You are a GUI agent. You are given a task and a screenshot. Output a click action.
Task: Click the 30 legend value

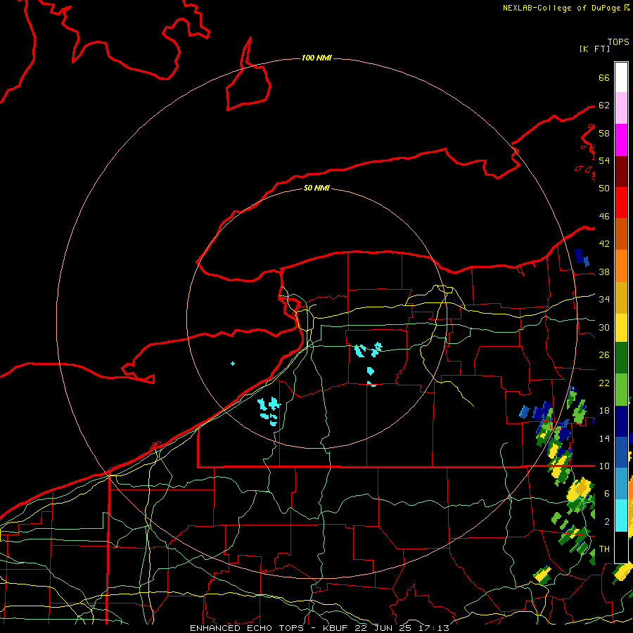(604, 327)
